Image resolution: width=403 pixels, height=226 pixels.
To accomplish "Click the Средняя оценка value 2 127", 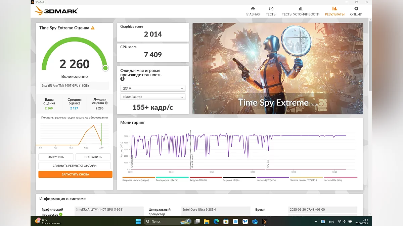I will pos(75,108).
